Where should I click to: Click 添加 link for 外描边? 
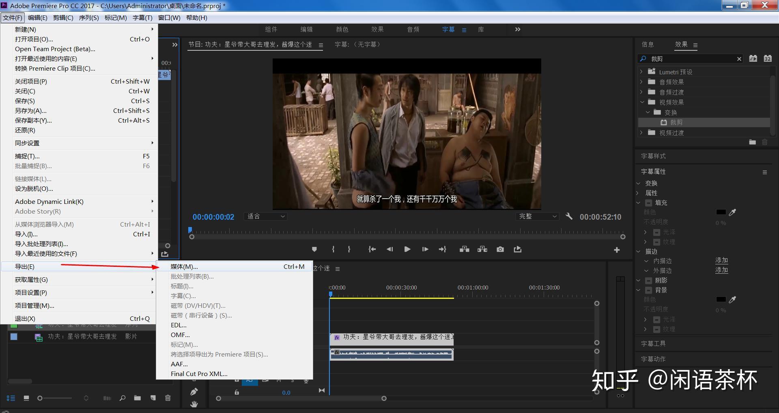click(x=721, y=270)
